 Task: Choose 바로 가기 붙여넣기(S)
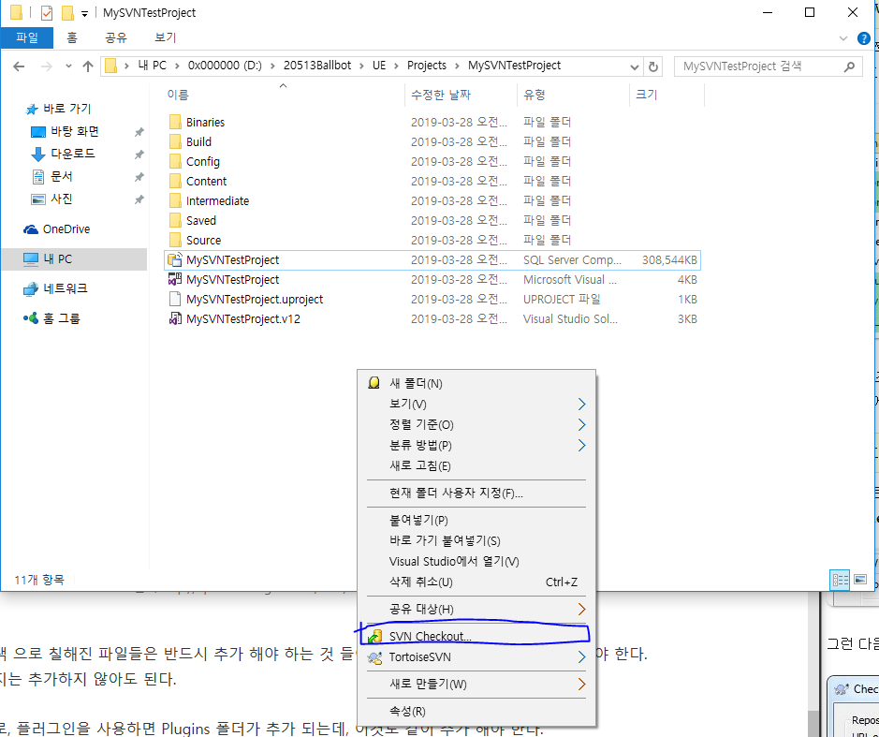pos(477,541)
